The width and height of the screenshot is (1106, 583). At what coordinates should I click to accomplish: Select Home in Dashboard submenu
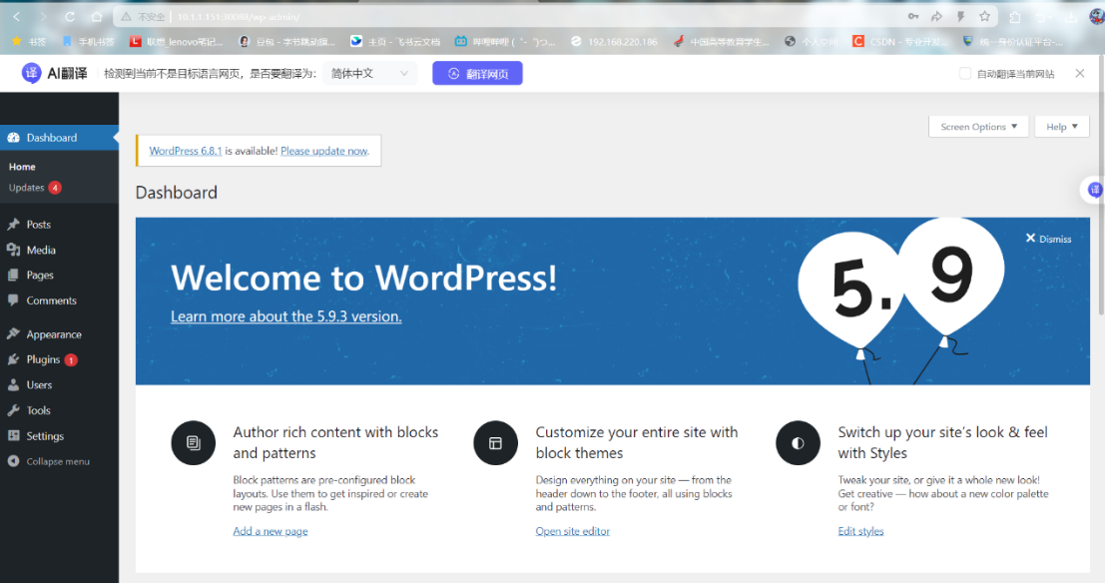coord(22,167)
